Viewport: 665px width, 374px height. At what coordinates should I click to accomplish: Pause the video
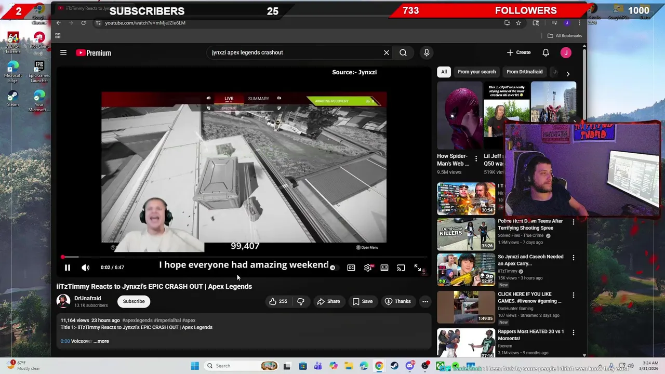[68, 268]
